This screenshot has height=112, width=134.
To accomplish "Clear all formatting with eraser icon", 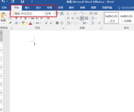I will 48,18.
